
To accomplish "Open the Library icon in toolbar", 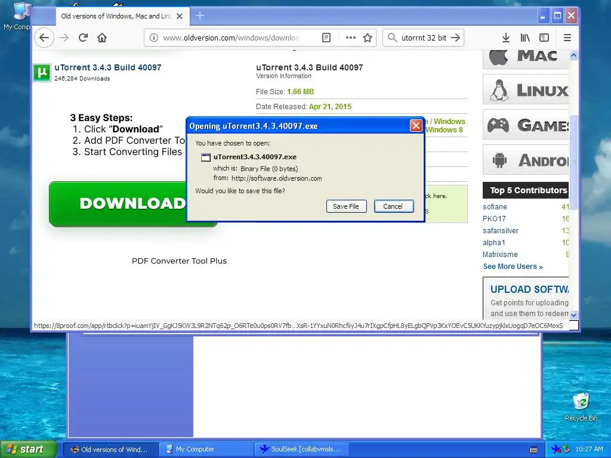I will [x=525, y=38].
